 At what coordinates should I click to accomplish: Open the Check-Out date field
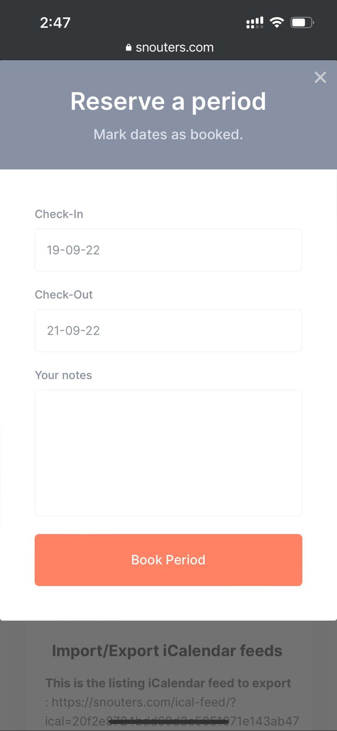click(x=168, y=330)
